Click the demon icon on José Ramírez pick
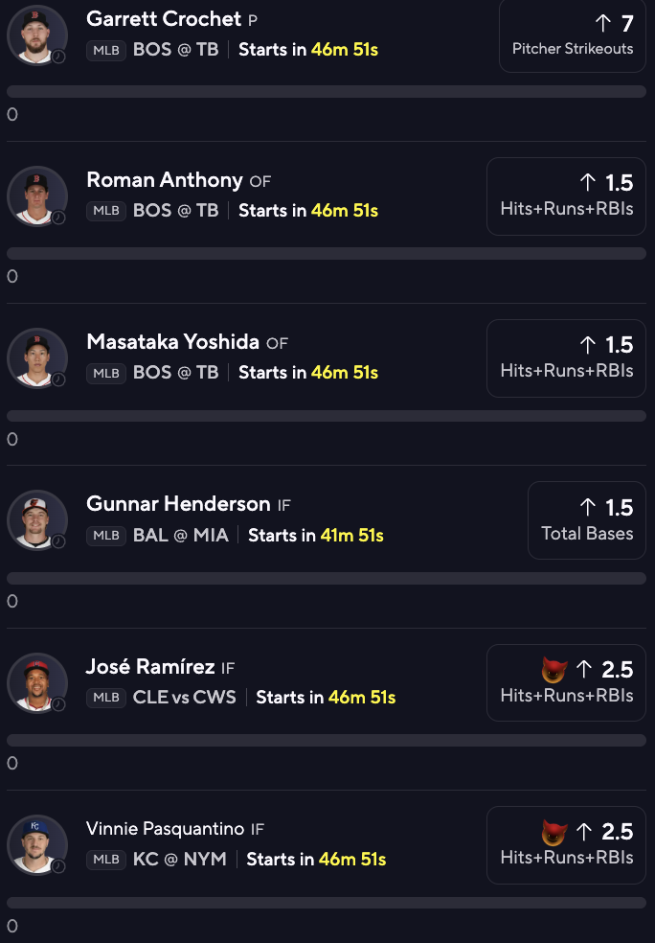The height and width of the screenshot is (943, 655). 554,669
